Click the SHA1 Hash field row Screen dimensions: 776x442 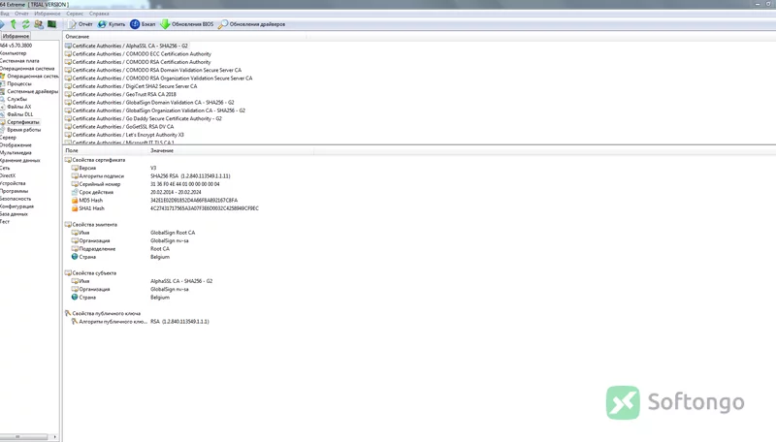pyautogui.click(x=165, y=208)
